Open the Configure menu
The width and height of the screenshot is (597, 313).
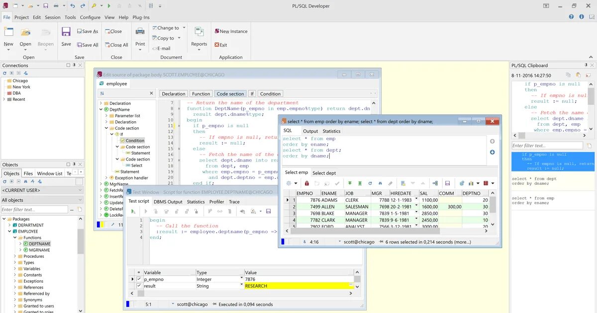[x=90, y=17]
